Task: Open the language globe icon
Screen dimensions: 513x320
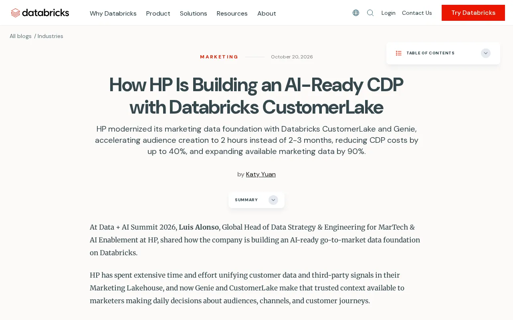Action: tap(356, 13)
